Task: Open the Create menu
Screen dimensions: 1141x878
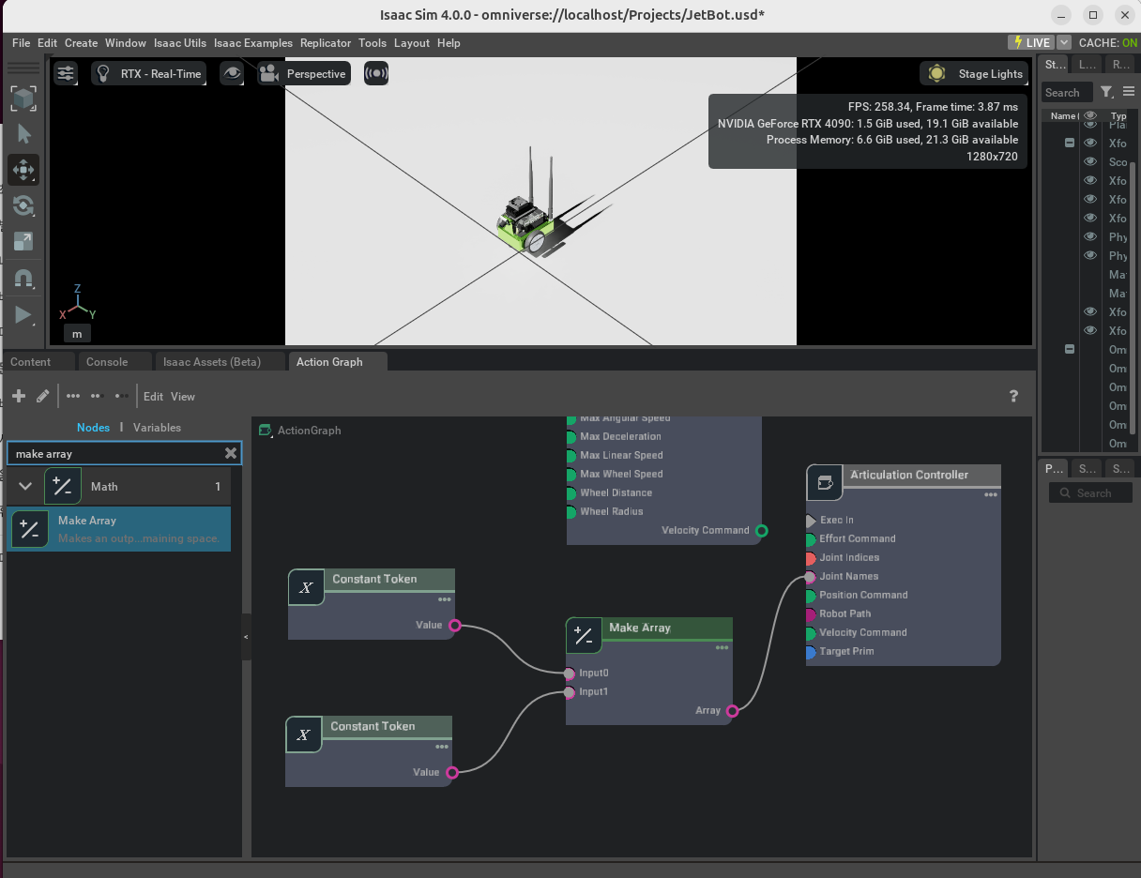Action: click(x=81, y=43)
